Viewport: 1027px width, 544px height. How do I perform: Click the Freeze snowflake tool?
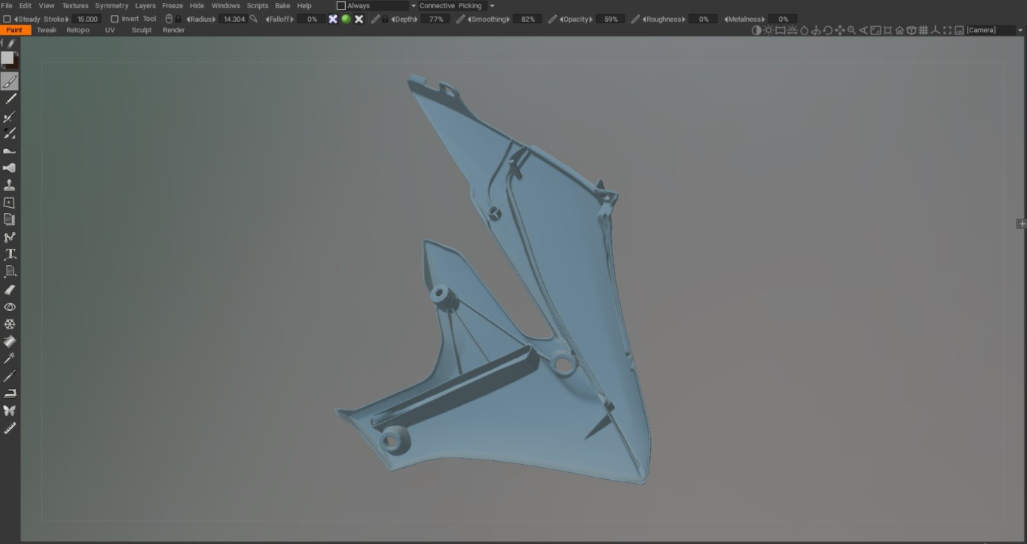tap(10, 324)
